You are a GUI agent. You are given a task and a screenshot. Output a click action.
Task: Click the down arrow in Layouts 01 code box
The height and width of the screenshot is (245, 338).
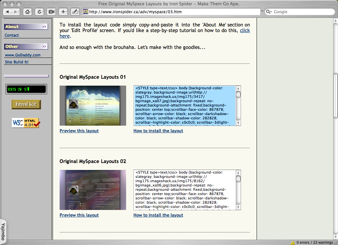[x=238, y=123]
